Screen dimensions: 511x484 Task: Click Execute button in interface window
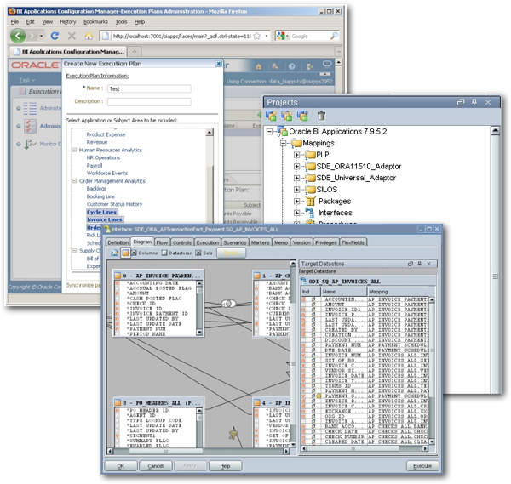(x=422, y=466)
